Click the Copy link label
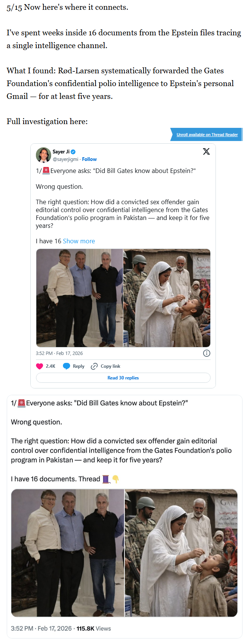244x640 pixels. click(x=110, y=366)
